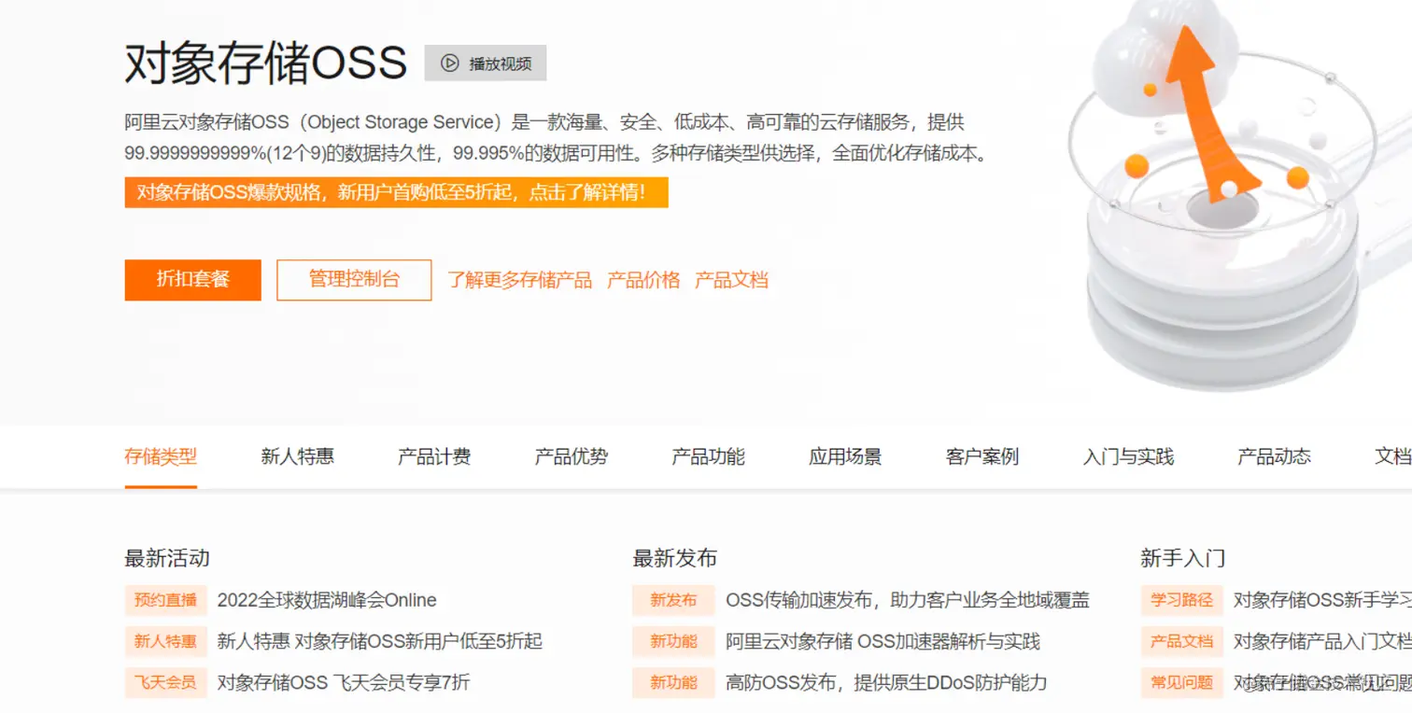Go to the 入门与实践 tab
Screen dimensions: 1412x713
tap(1128, 456)
